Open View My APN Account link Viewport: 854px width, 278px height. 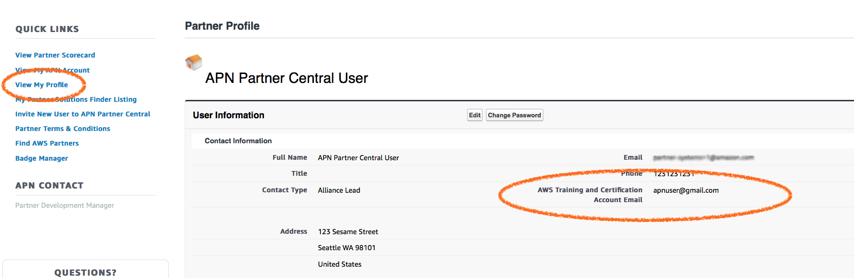point(52,70)
